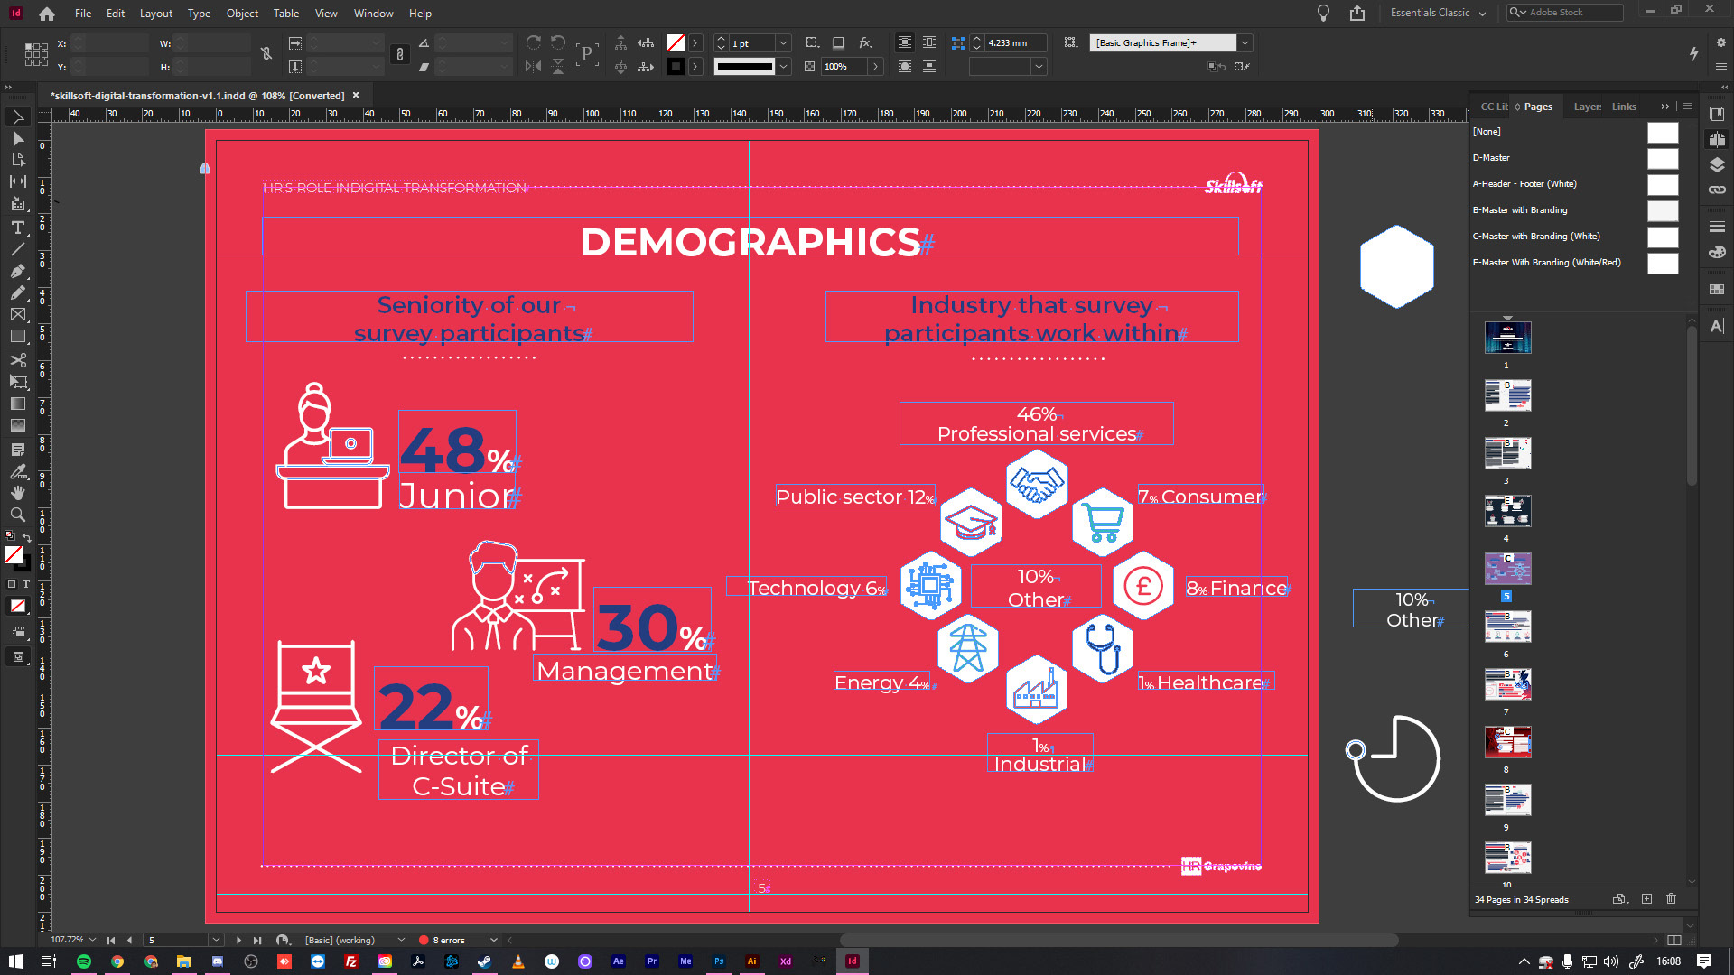The image size is (1734, 975).
Task: Select the Zoom tool
Action: (17, 515)
